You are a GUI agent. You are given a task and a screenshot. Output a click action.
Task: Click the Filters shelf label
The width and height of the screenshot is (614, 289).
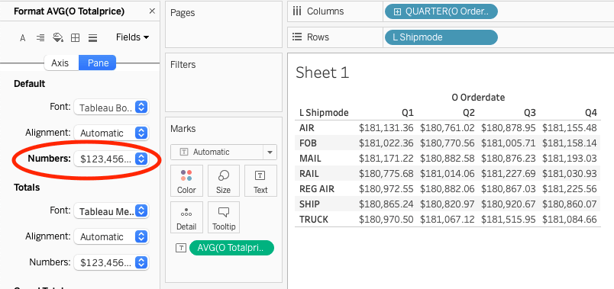tap(183, 65)
